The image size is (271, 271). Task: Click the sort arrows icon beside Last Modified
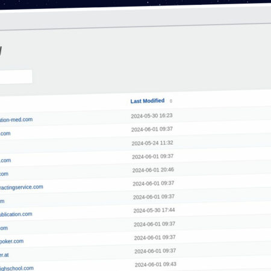point(171,101)
